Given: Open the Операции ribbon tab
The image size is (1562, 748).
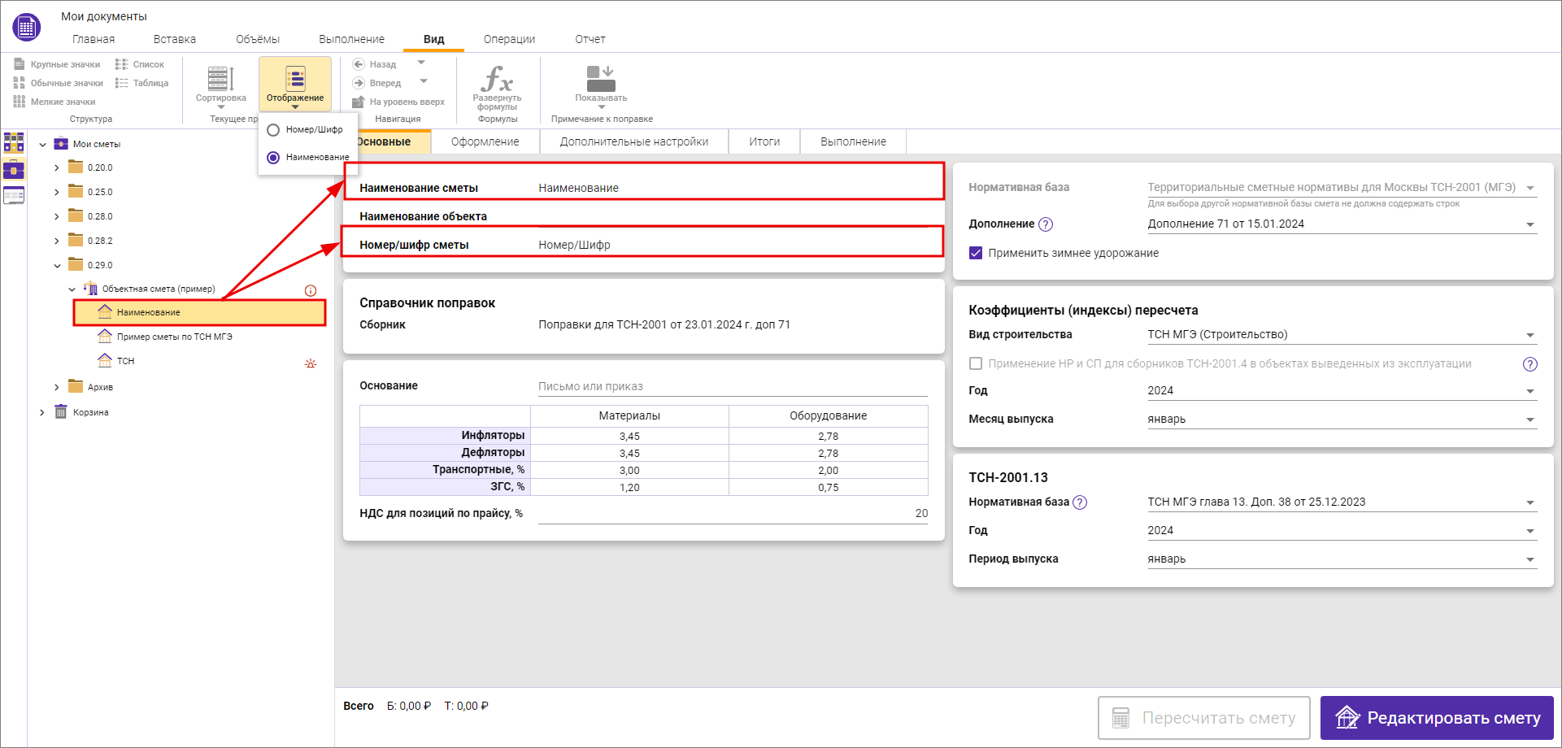Looking at the screenshot, I should 509,39.
